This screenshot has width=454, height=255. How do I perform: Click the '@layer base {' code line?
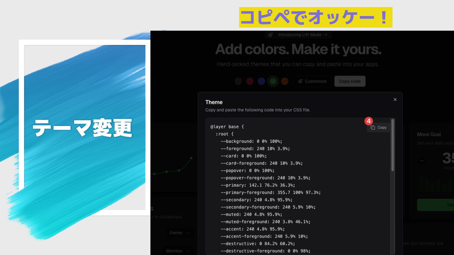[227, 127]
